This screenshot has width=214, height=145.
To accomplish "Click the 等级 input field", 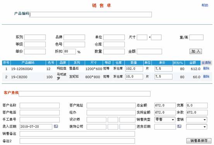I will 35,44.
